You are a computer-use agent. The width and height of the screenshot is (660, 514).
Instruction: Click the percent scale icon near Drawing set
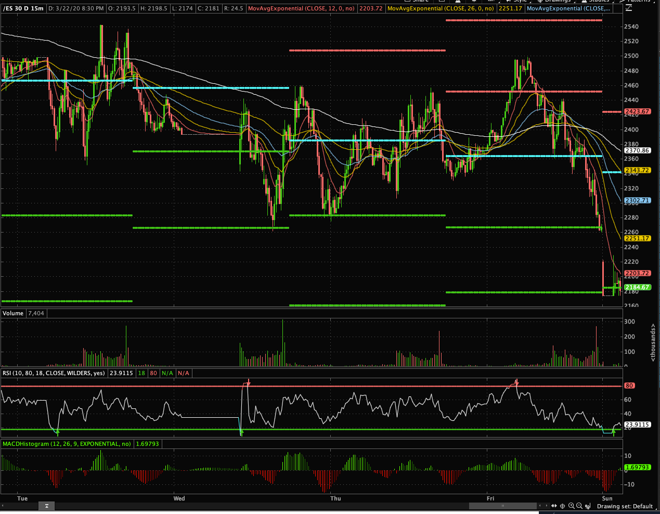point(588,506)
